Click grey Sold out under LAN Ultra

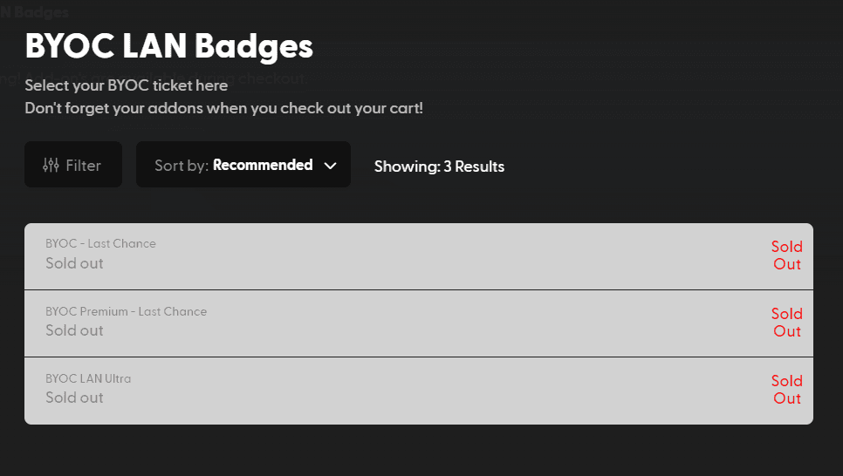click(x=74, y=398)
